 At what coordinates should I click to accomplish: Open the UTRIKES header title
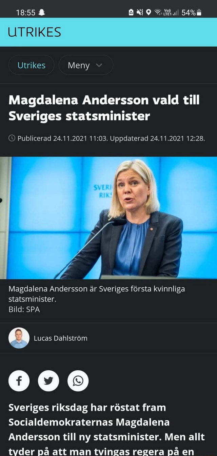tap(35, 32)
